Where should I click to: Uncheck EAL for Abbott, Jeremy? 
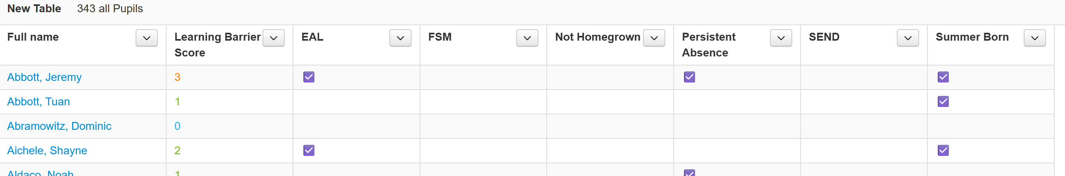pos(309,77)
